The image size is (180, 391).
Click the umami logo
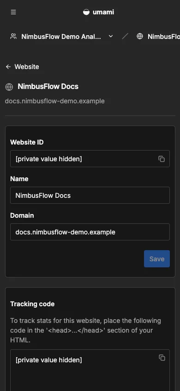[99, 12]
